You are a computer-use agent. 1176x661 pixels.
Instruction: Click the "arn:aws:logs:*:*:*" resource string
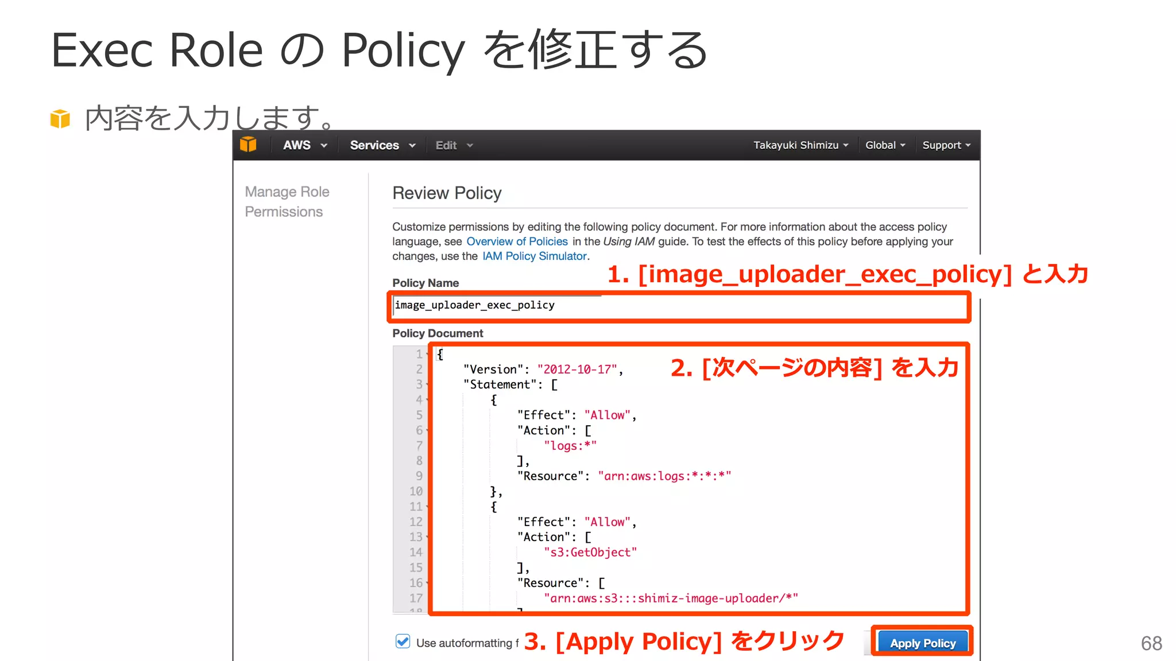(664, 476)
